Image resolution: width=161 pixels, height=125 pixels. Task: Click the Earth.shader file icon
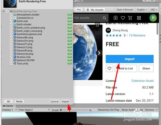click(x=15, y=24)
